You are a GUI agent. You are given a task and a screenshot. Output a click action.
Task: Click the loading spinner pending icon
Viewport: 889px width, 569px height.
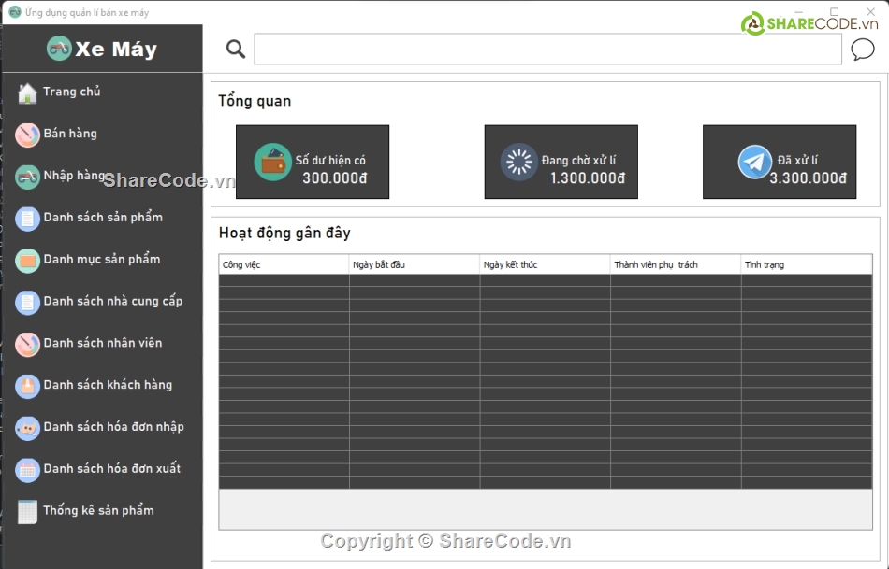518,163
